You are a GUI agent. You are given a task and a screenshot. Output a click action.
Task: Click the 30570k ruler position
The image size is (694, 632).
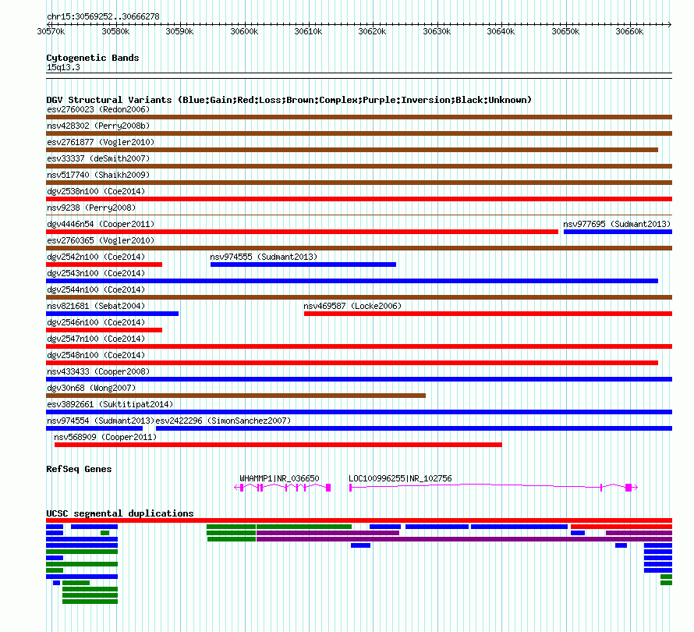[51, 31]
